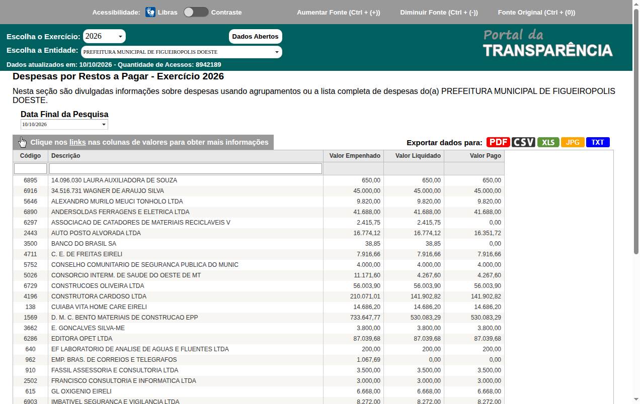640x404 pixels.
Task: Open the Data Final da Pesquisa dropdown
Action: 64,124
